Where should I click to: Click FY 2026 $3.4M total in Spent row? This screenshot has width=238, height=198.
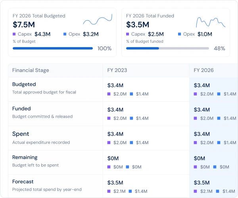click(x=202, y=134)
